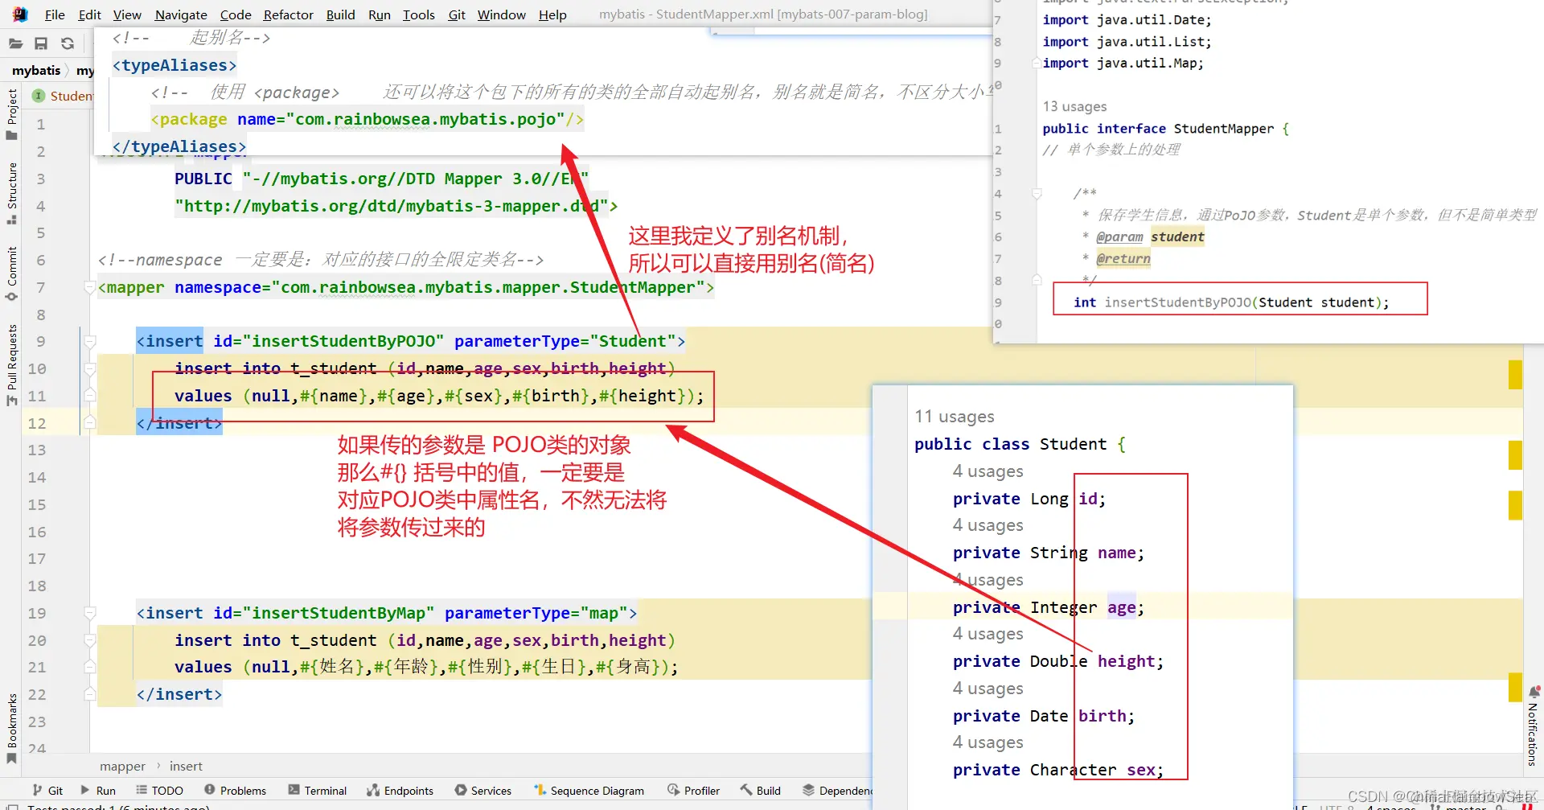
Task: Click the fold marker on line 21
Action: (x=90, y=667)
